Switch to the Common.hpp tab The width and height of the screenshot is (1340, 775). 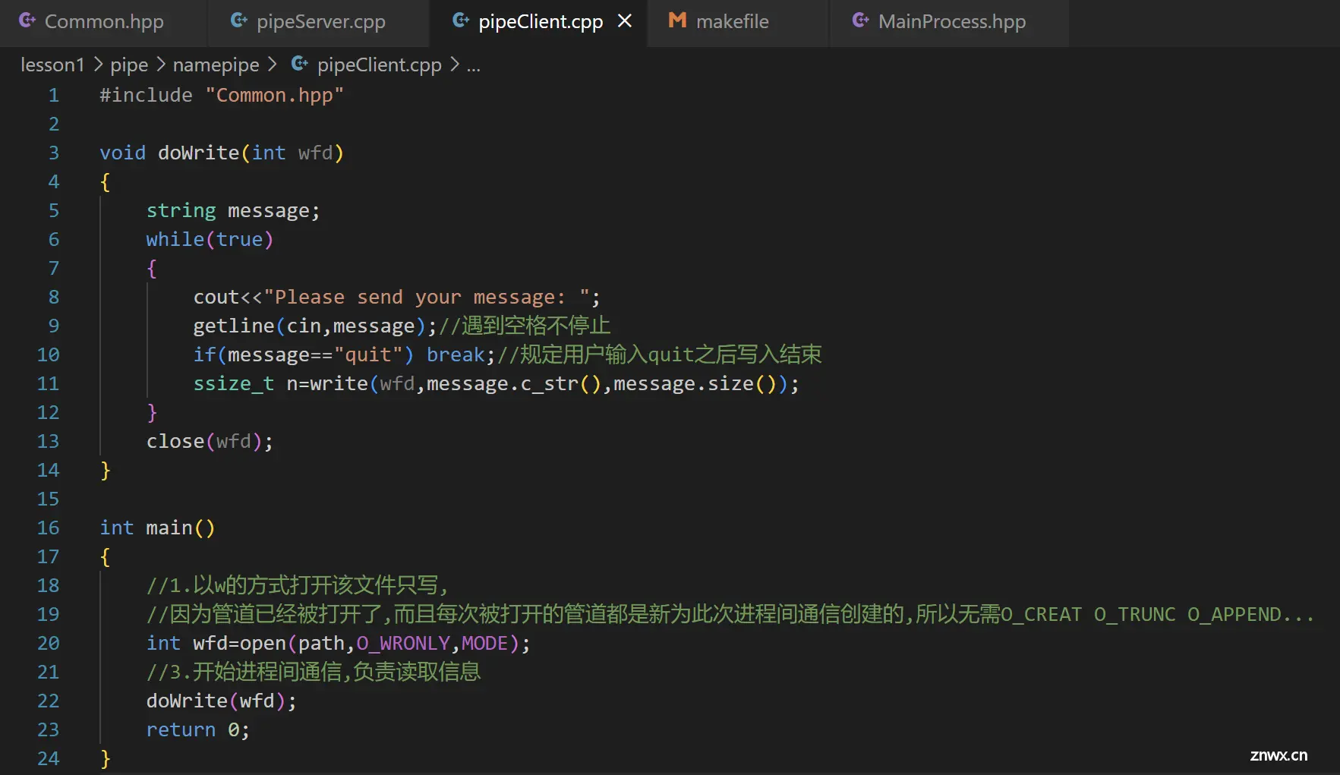click(103, 21)
